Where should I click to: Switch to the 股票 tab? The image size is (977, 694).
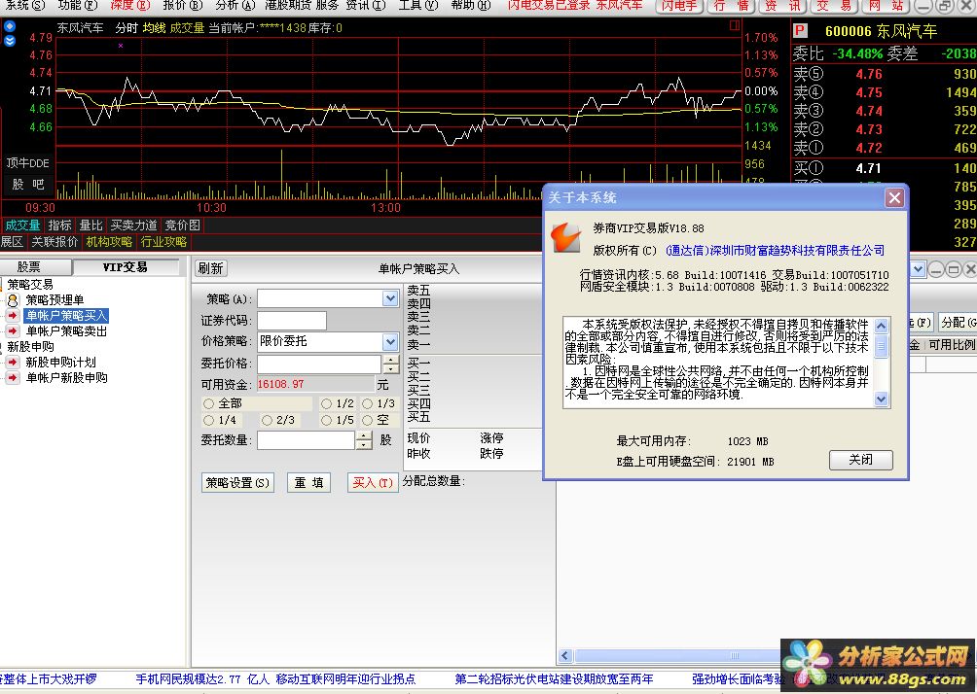pyautogui.click(x=28, y=267)
